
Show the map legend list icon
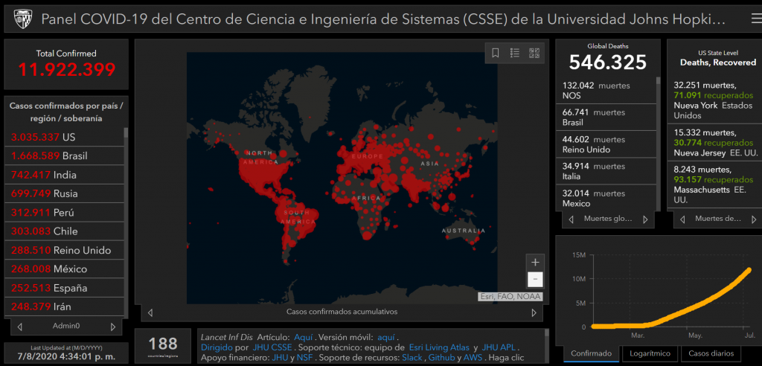515,53
